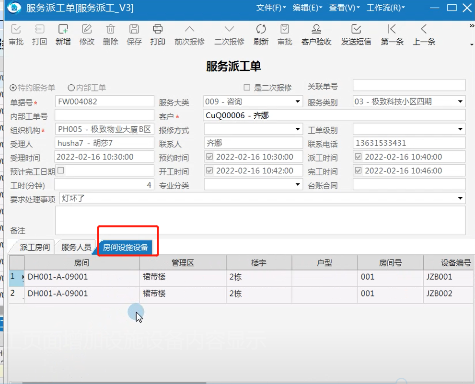Click the 客户 field CuQ00006 - 齐娜
This screenshot has height=384, width=475.
pyautogui.click(x=334, y=115)
